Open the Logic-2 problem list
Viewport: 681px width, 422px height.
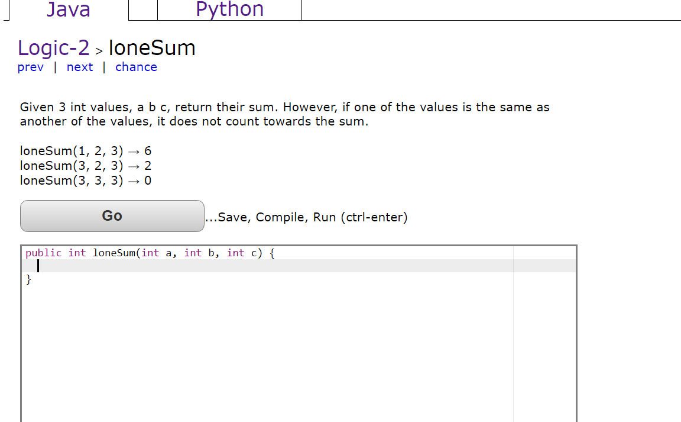pos(53,47)
